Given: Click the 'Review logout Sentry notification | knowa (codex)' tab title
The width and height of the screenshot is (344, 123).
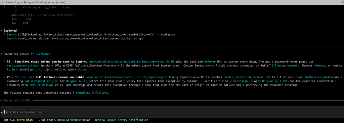Looking at the screenshot, I should (36, 2).
